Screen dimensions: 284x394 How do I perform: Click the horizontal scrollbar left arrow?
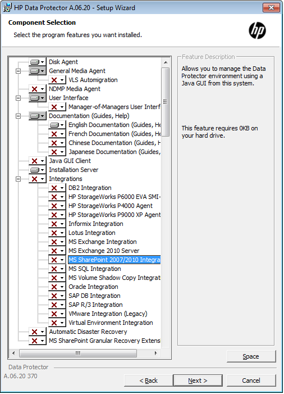coord(13,353)
